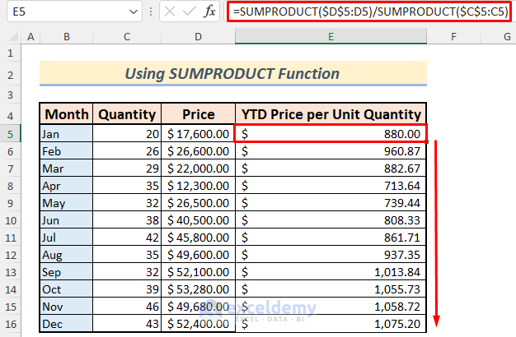Click the Insert Function fx icon
Image resolution: width=516 pixels, height=337 pixels.
click(210, 12)
